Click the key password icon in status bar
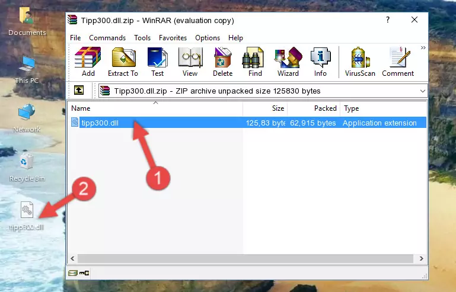The height and width of the screenshot is (292, 456). click(84, 273)
